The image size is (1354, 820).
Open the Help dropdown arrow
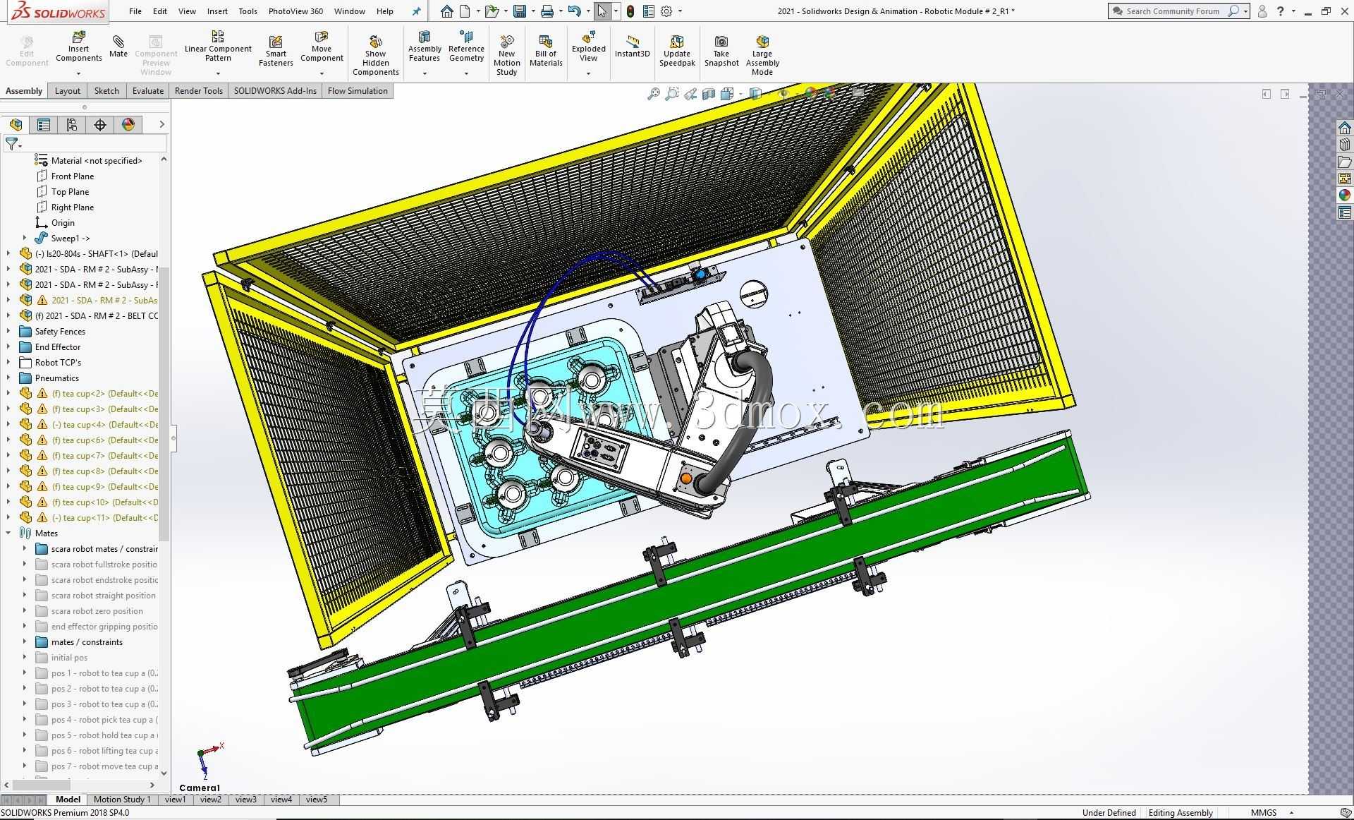[1293, 11]
